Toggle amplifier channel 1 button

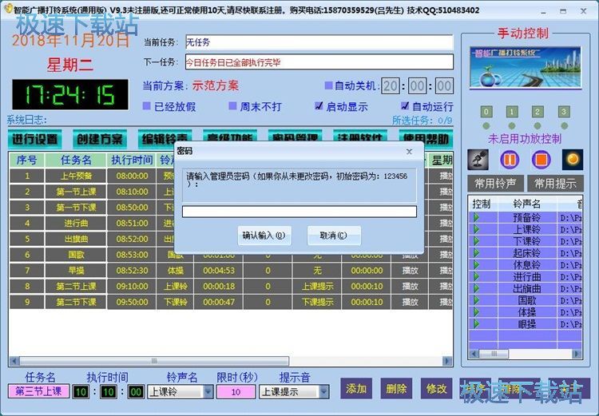(512, 112)
